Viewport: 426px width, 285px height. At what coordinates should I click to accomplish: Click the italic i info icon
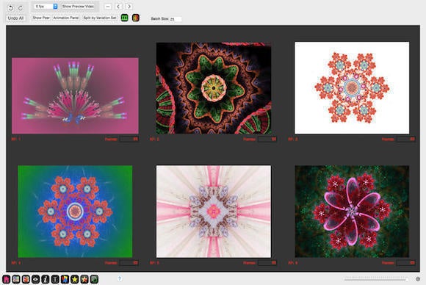tap(46, 279)
